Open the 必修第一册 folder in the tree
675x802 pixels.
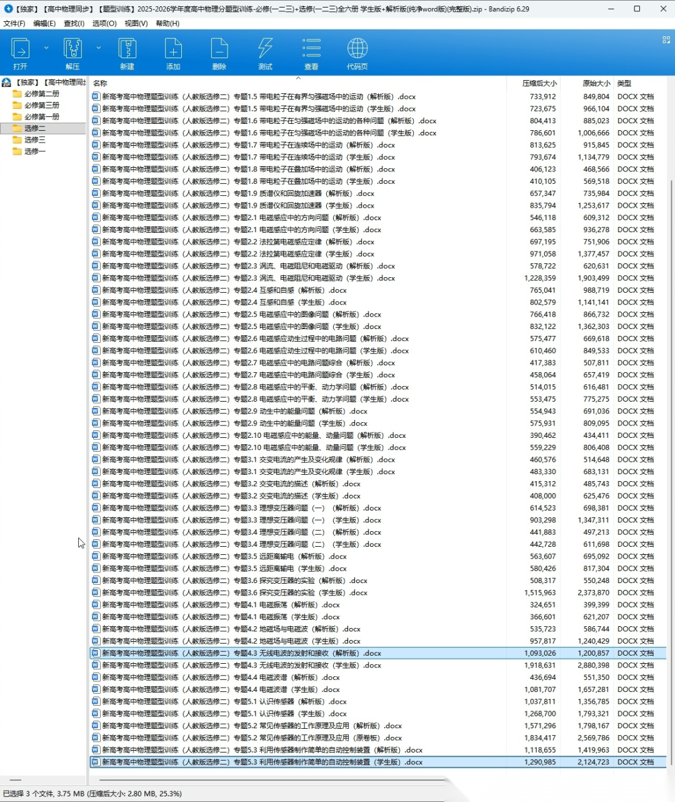[42, 116]
